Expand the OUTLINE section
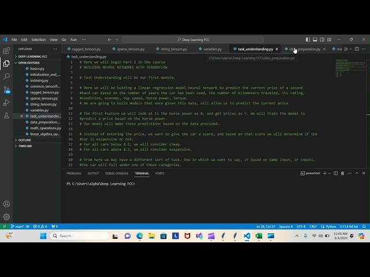The width and height of the screenshot is (370, 277). [24, 140]
